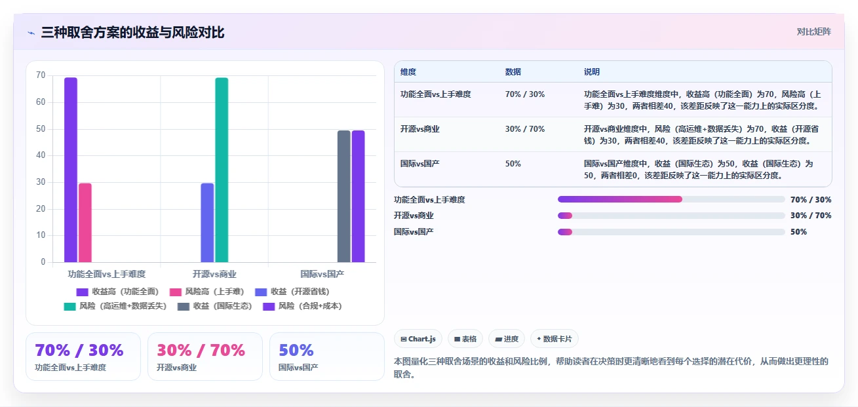Click the 国际vs国产 chart axis label
Screen dimensions: 858x407
[322, 274]
